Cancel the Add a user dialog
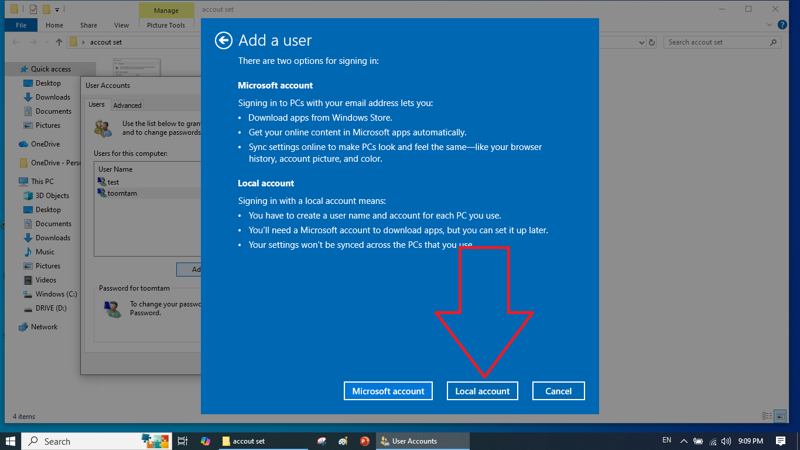800x450 pixels. pyautogui.click(x=559, y=391)
